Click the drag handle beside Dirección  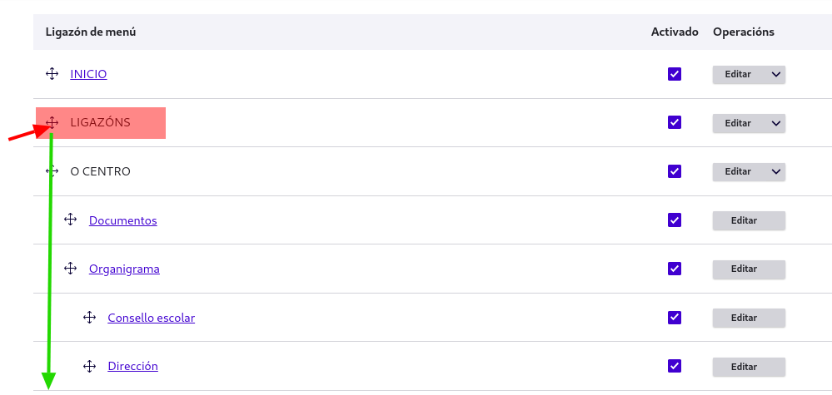click(x=90, y=366)
